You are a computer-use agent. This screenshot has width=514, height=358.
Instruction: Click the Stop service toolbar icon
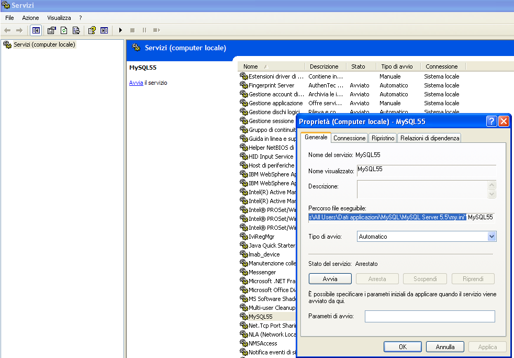pyautogui.click(x=132, y=30)
